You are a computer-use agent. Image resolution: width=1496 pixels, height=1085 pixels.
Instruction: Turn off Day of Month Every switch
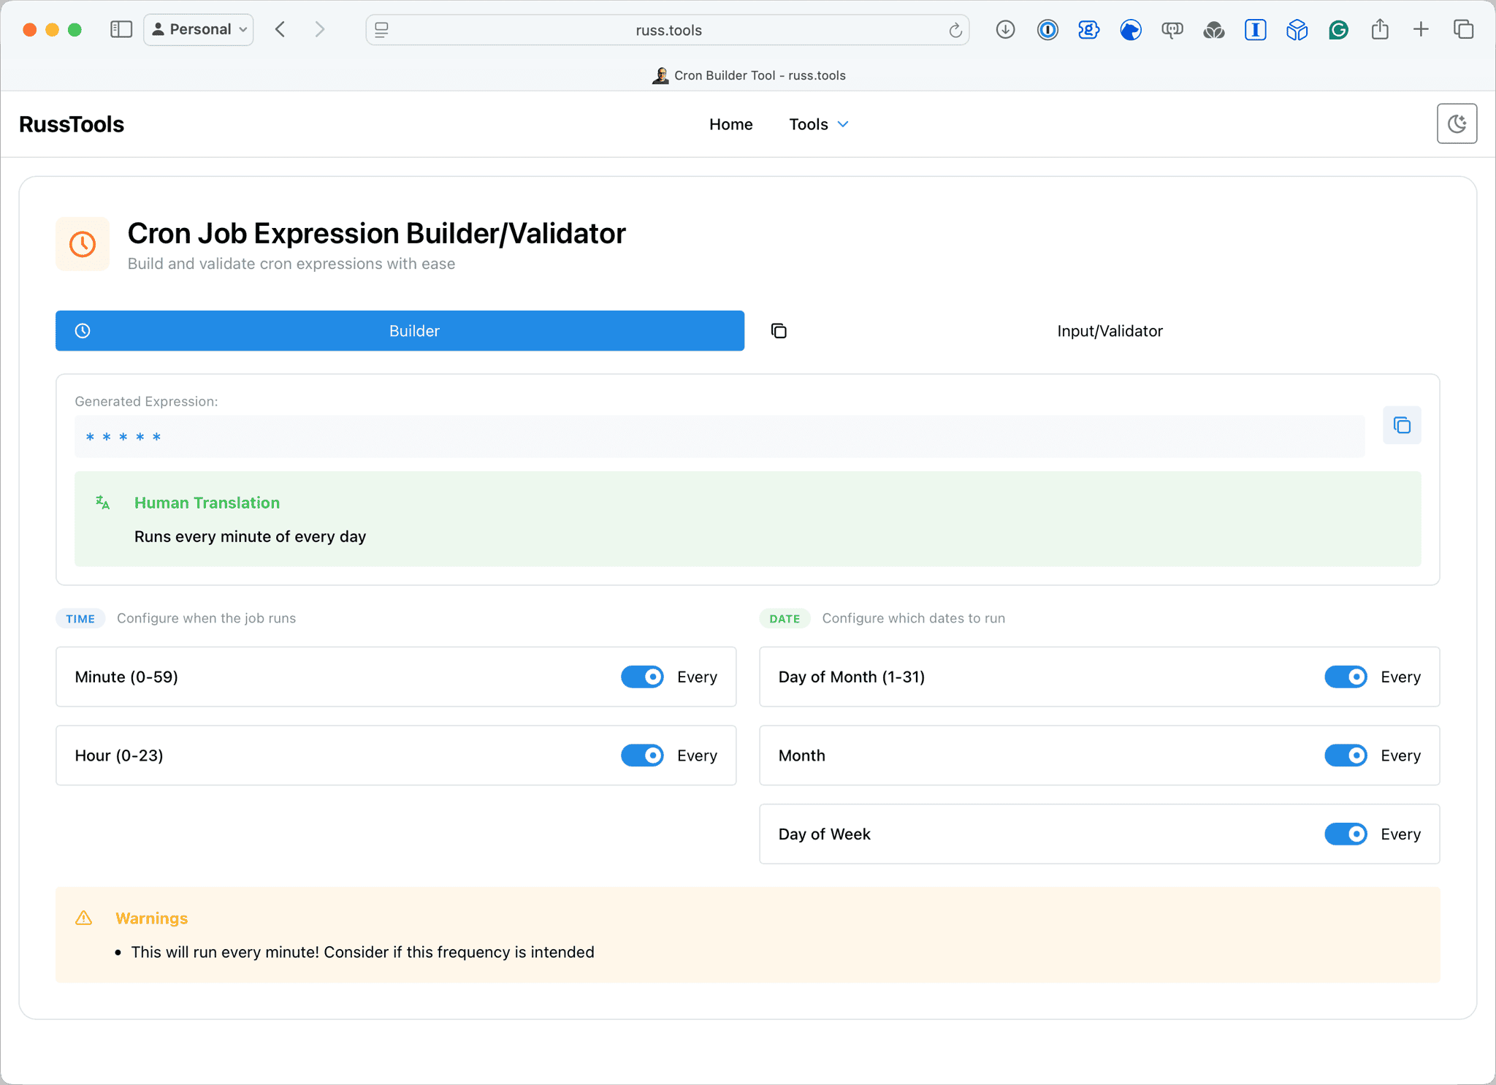pos(1346,677)
